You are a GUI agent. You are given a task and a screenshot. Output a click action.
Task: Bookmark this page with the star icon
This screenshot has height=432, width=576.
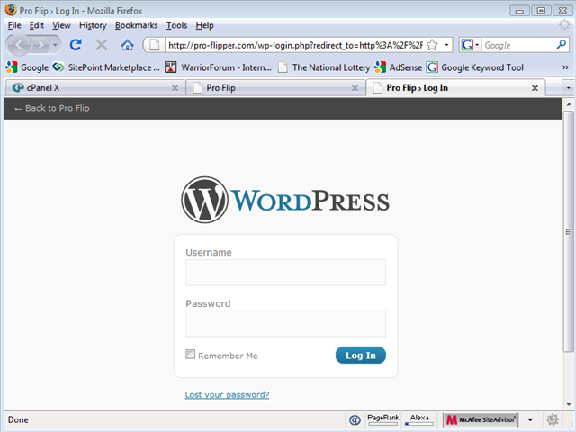(432, 45)
